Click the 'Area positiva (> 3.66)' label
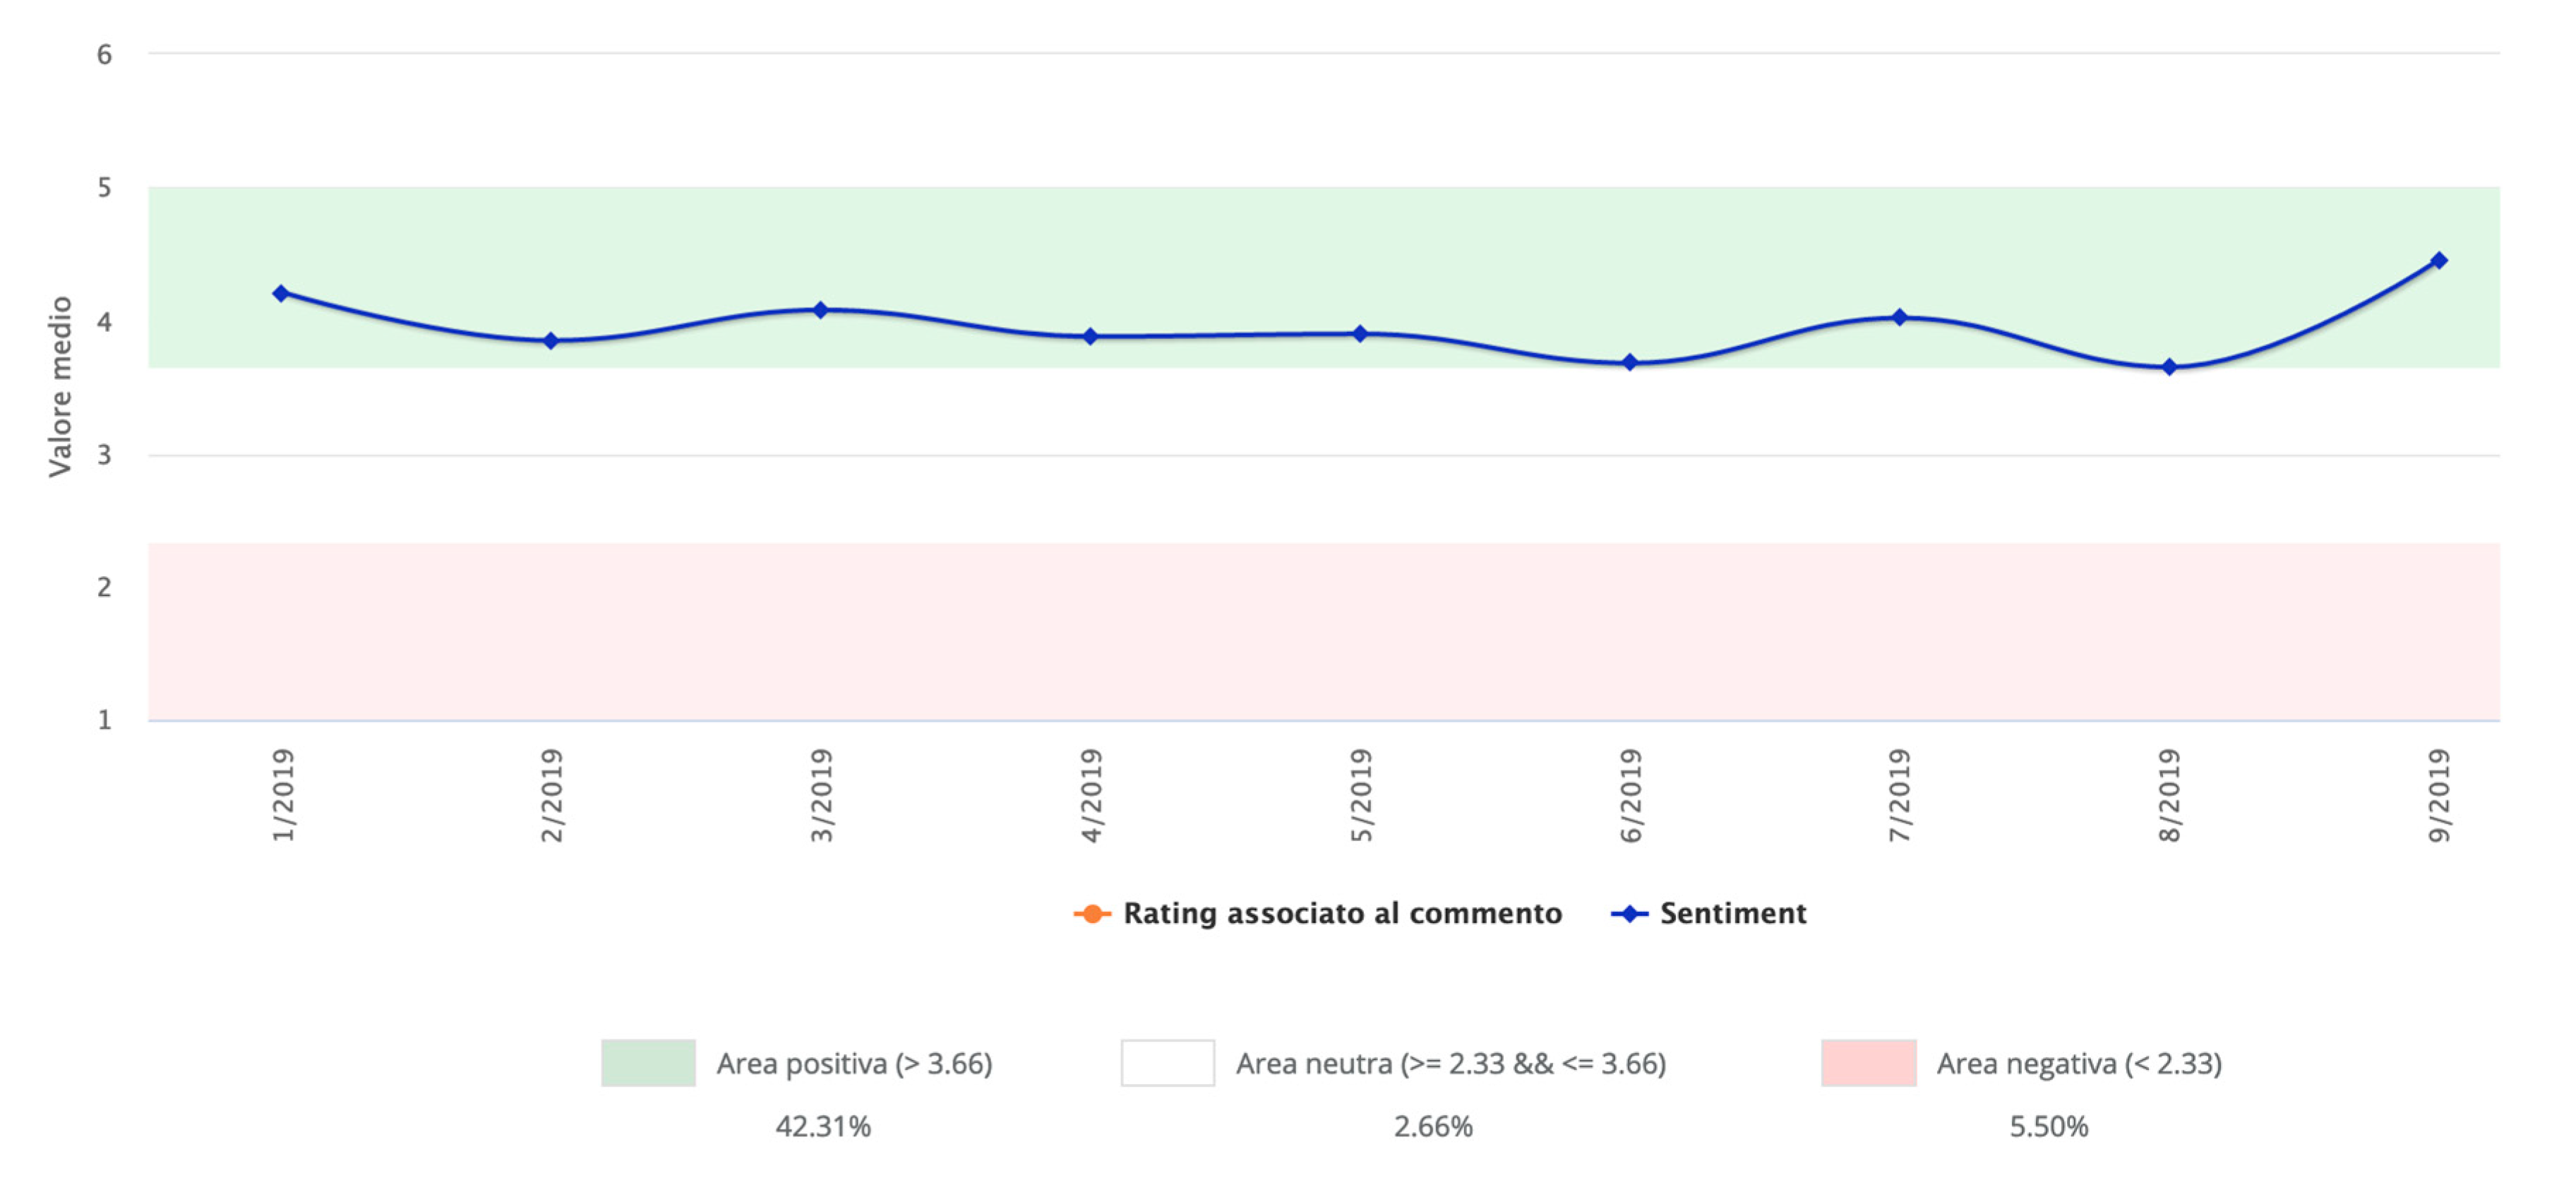 (x=854, y=1064)
